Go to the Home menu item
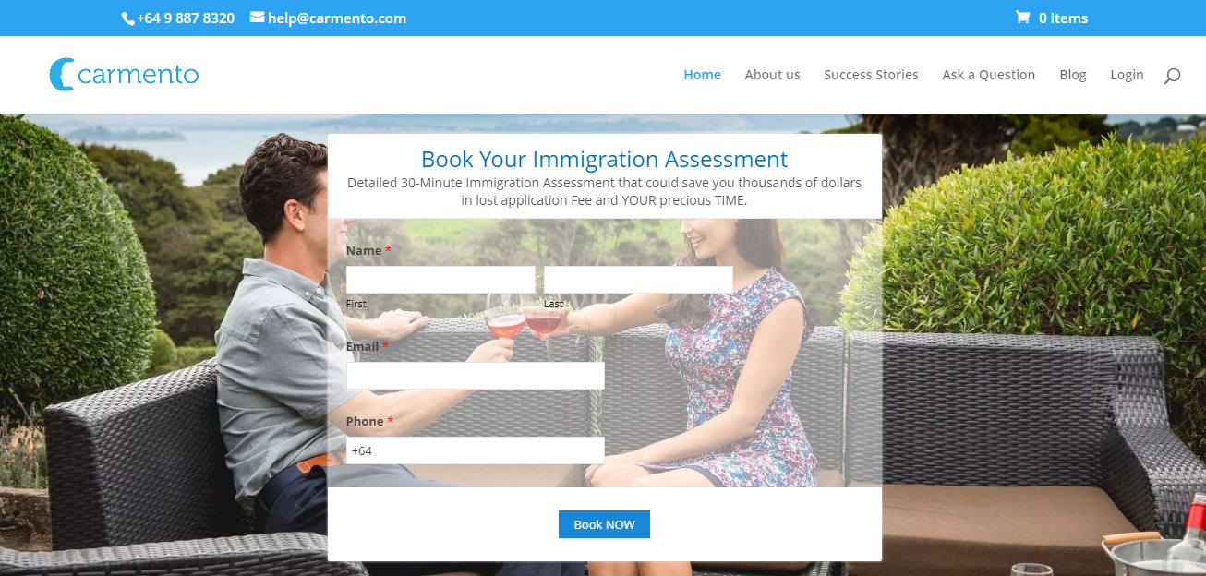 [x=702, y=75]
